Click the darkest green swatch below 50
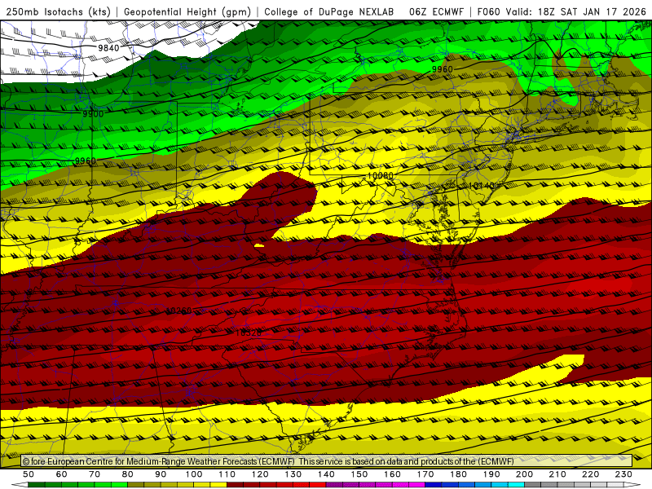The height and width of the screenshot is (489, 652). (x=37, y=485)
